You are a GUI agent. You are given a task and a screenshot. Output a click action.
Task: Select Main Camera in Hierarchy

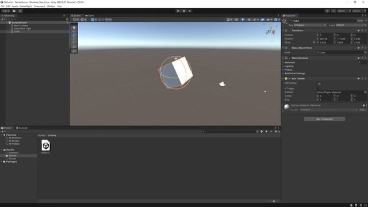tap(21, 25)
